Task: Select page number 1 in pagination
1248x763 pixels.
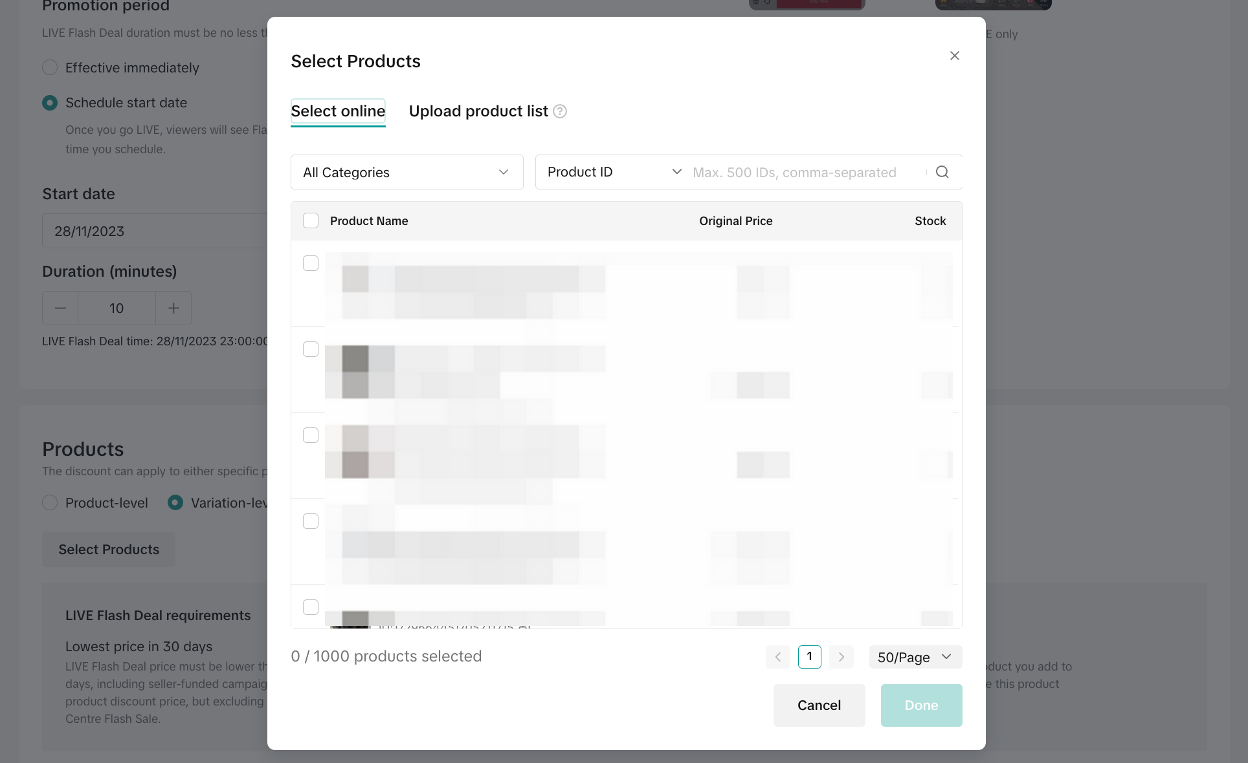Action: (809, 657)
